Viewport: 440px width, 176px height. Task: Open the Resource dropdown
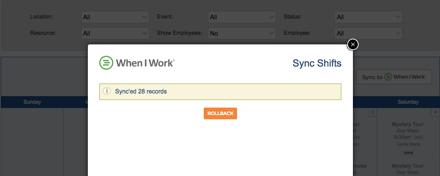pos(115,33)
